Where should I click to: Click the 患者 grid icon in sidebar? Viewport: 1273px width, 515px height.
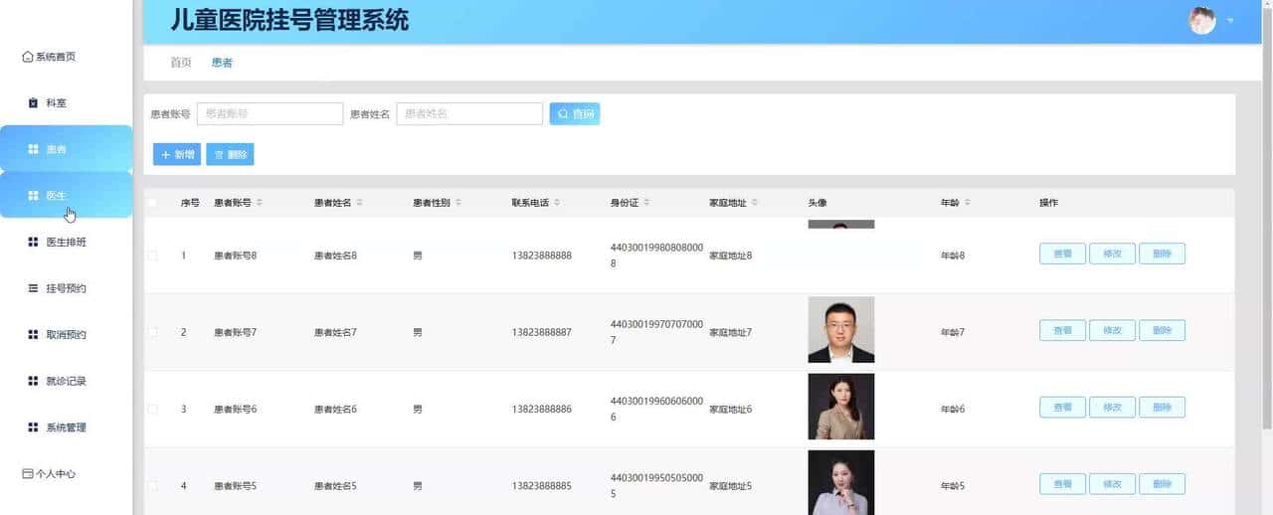point(33,149)
